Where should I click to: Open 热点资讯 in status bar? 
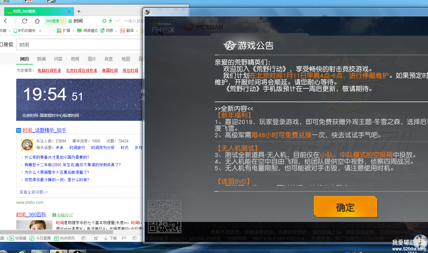pyautogui.click(x=64, y=238)
